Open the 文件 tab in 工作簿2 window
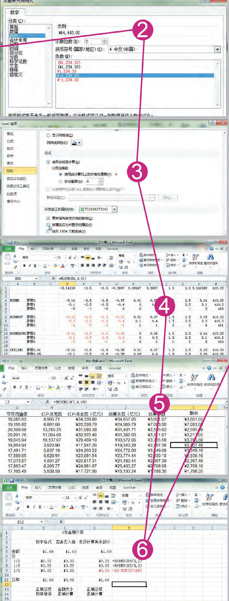 pyautogui.click(x=9, y=487)
